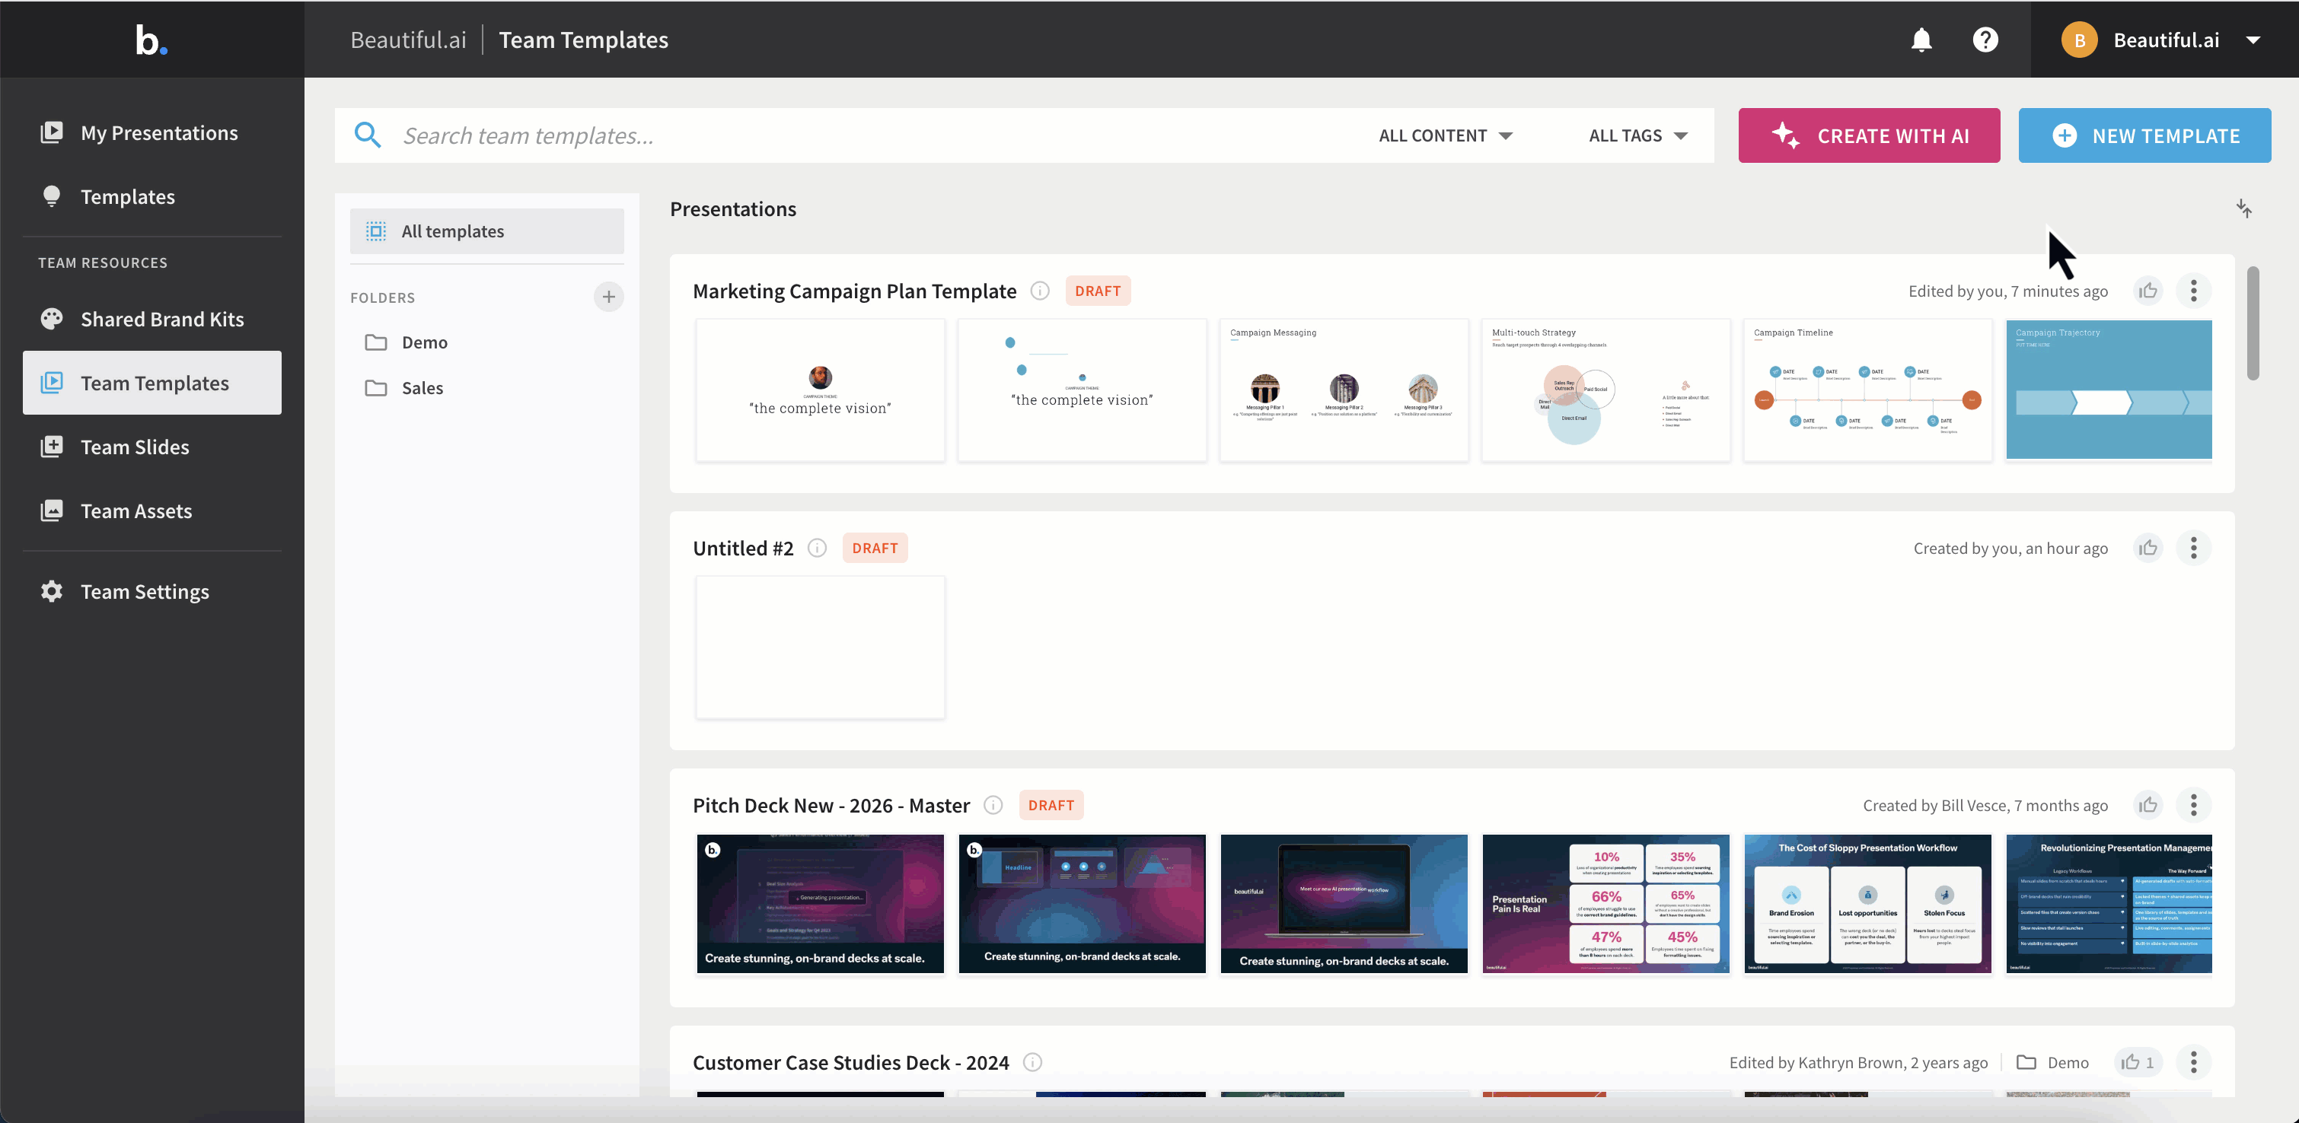
Task: Select Team Templates in the sidebar
Action: pyautogui.click(x=151, y=383)
